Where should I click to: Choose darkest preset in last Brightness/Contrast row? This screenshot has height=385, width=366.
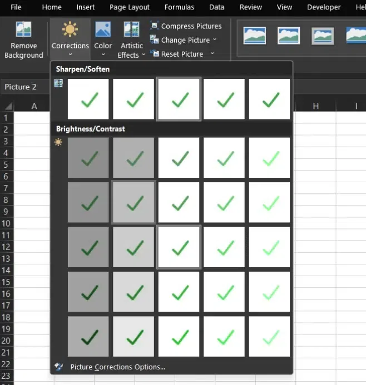pos(88,336)
